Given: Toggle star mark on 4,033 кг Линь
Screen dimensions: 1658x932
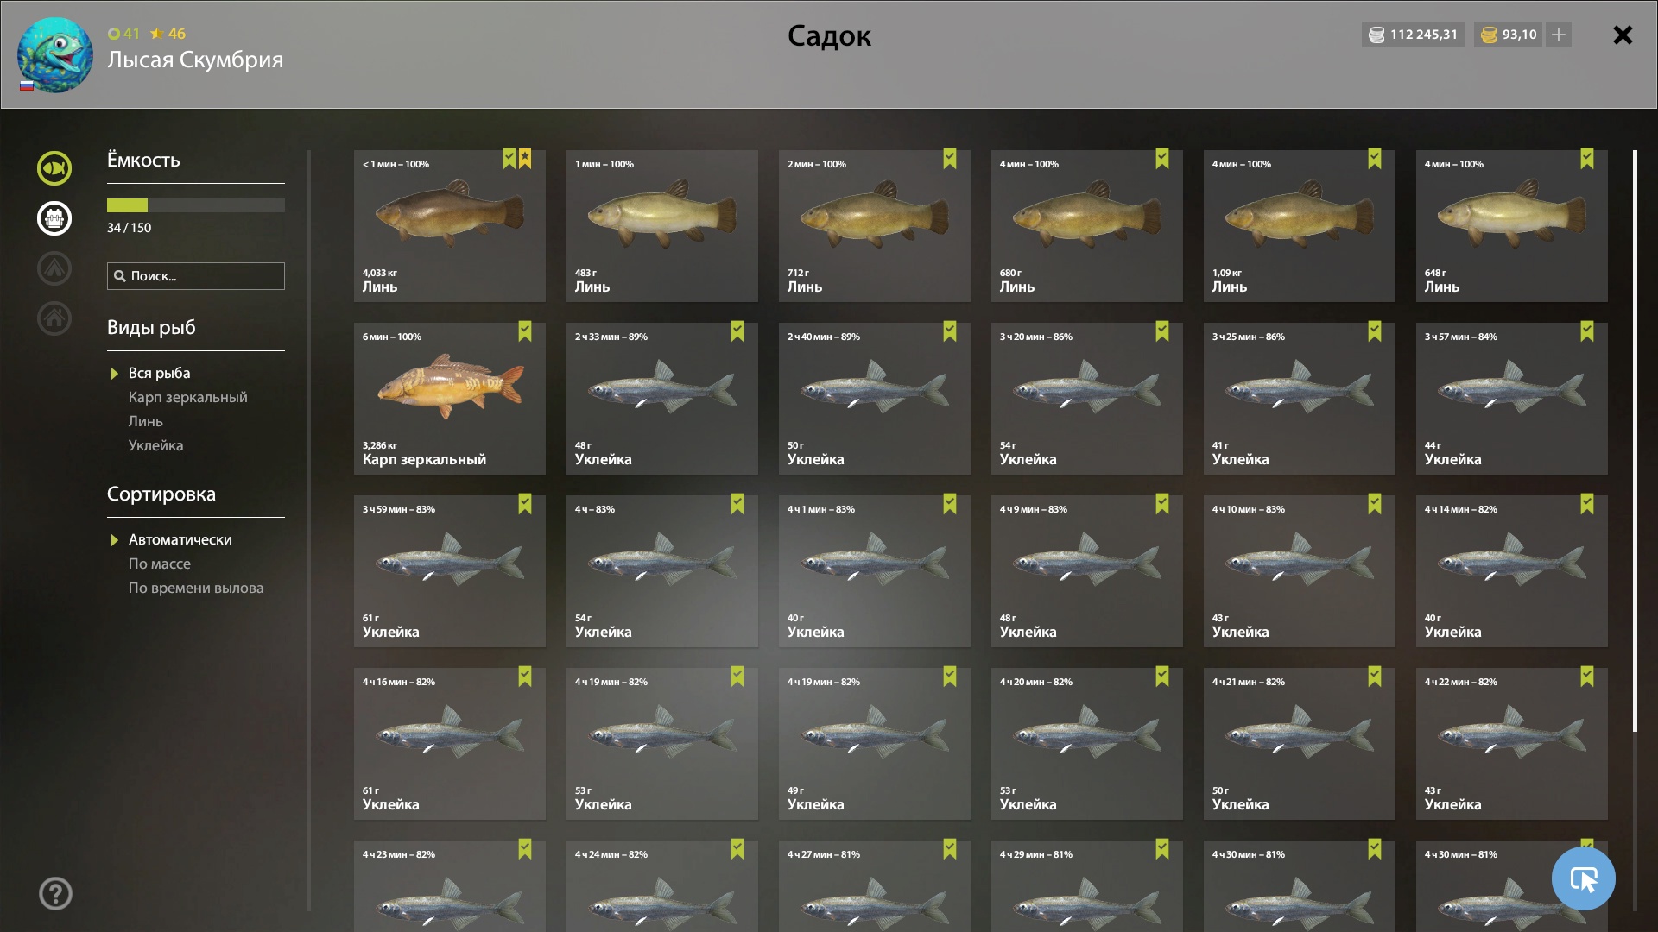Looking at the screenshot, I should tap(525, 159).
